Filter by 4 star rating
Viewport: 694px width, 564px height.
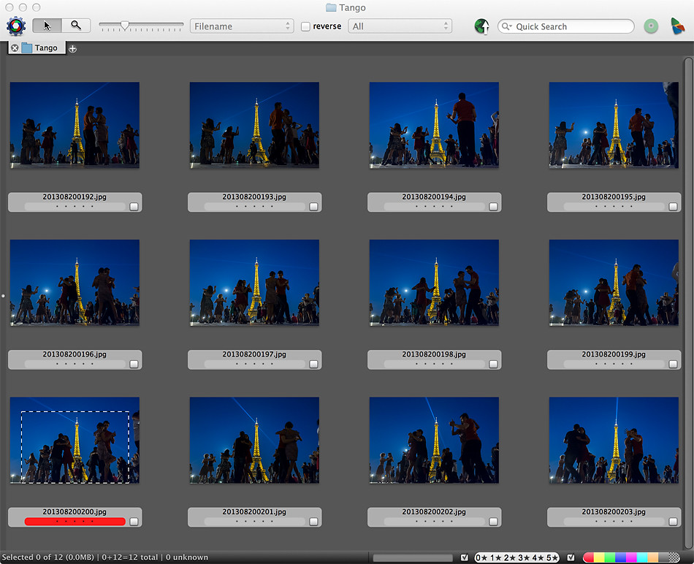click(x=538, y=558)
